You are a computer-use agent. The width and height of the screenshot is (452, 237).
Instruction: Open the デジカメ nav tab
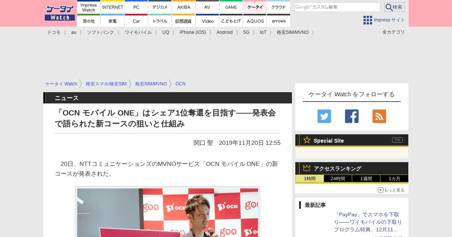point(160,7)
